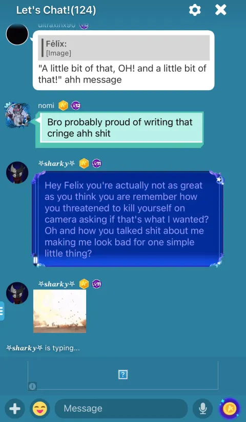Tap the microphone voice message icon
The height and width of the screenshot is (422, 246).
(x=202, y=409)
